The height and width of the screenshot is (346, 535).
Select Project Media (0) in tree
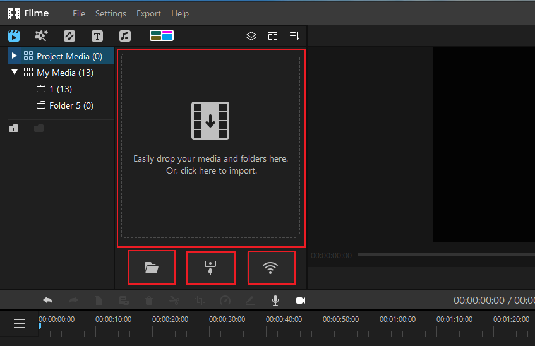click(x=61, y=56)
